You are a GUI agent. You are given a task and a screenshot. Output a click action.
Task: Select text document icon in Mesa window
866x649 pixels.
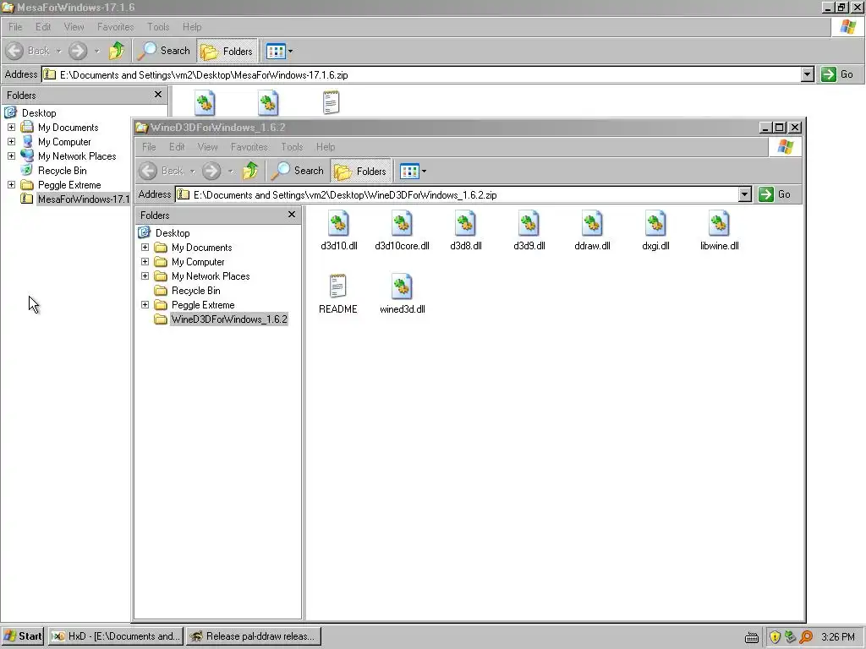331,102
